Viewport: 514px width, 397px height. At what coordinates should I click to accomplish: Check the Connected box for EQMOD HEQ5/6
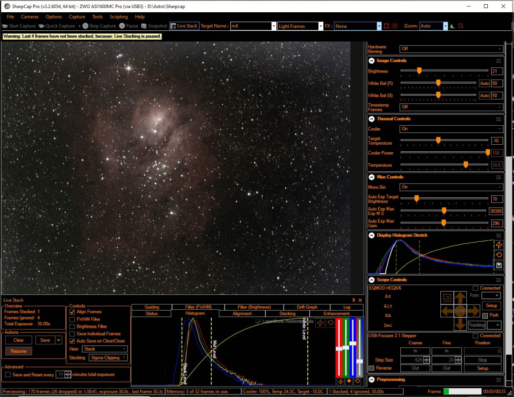[x=476, y=289]
